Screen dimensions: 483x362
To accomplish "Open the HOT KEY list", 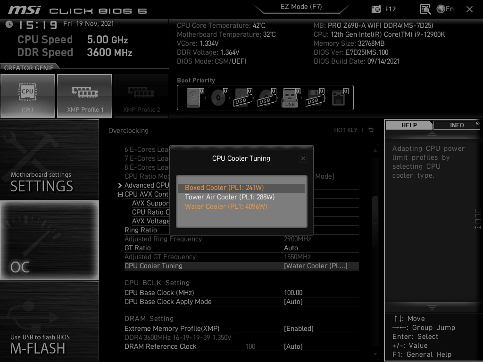I will point(346,130).
